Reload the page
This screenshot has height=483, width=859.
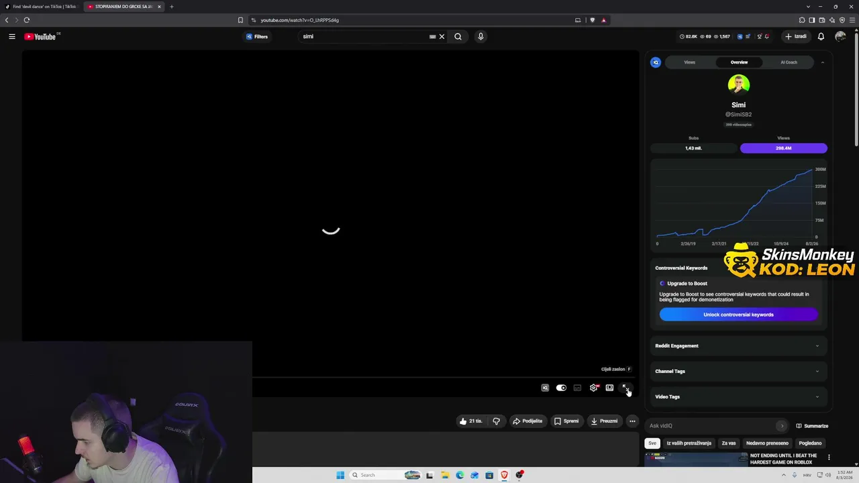coord(27,20)
